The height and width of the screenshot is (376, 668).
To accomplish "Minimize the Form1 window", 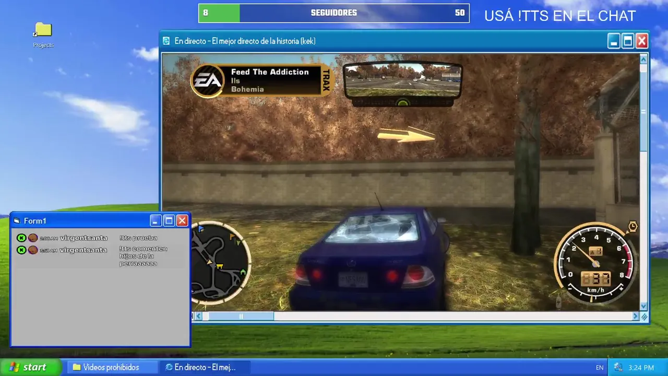I will [156, 221].
